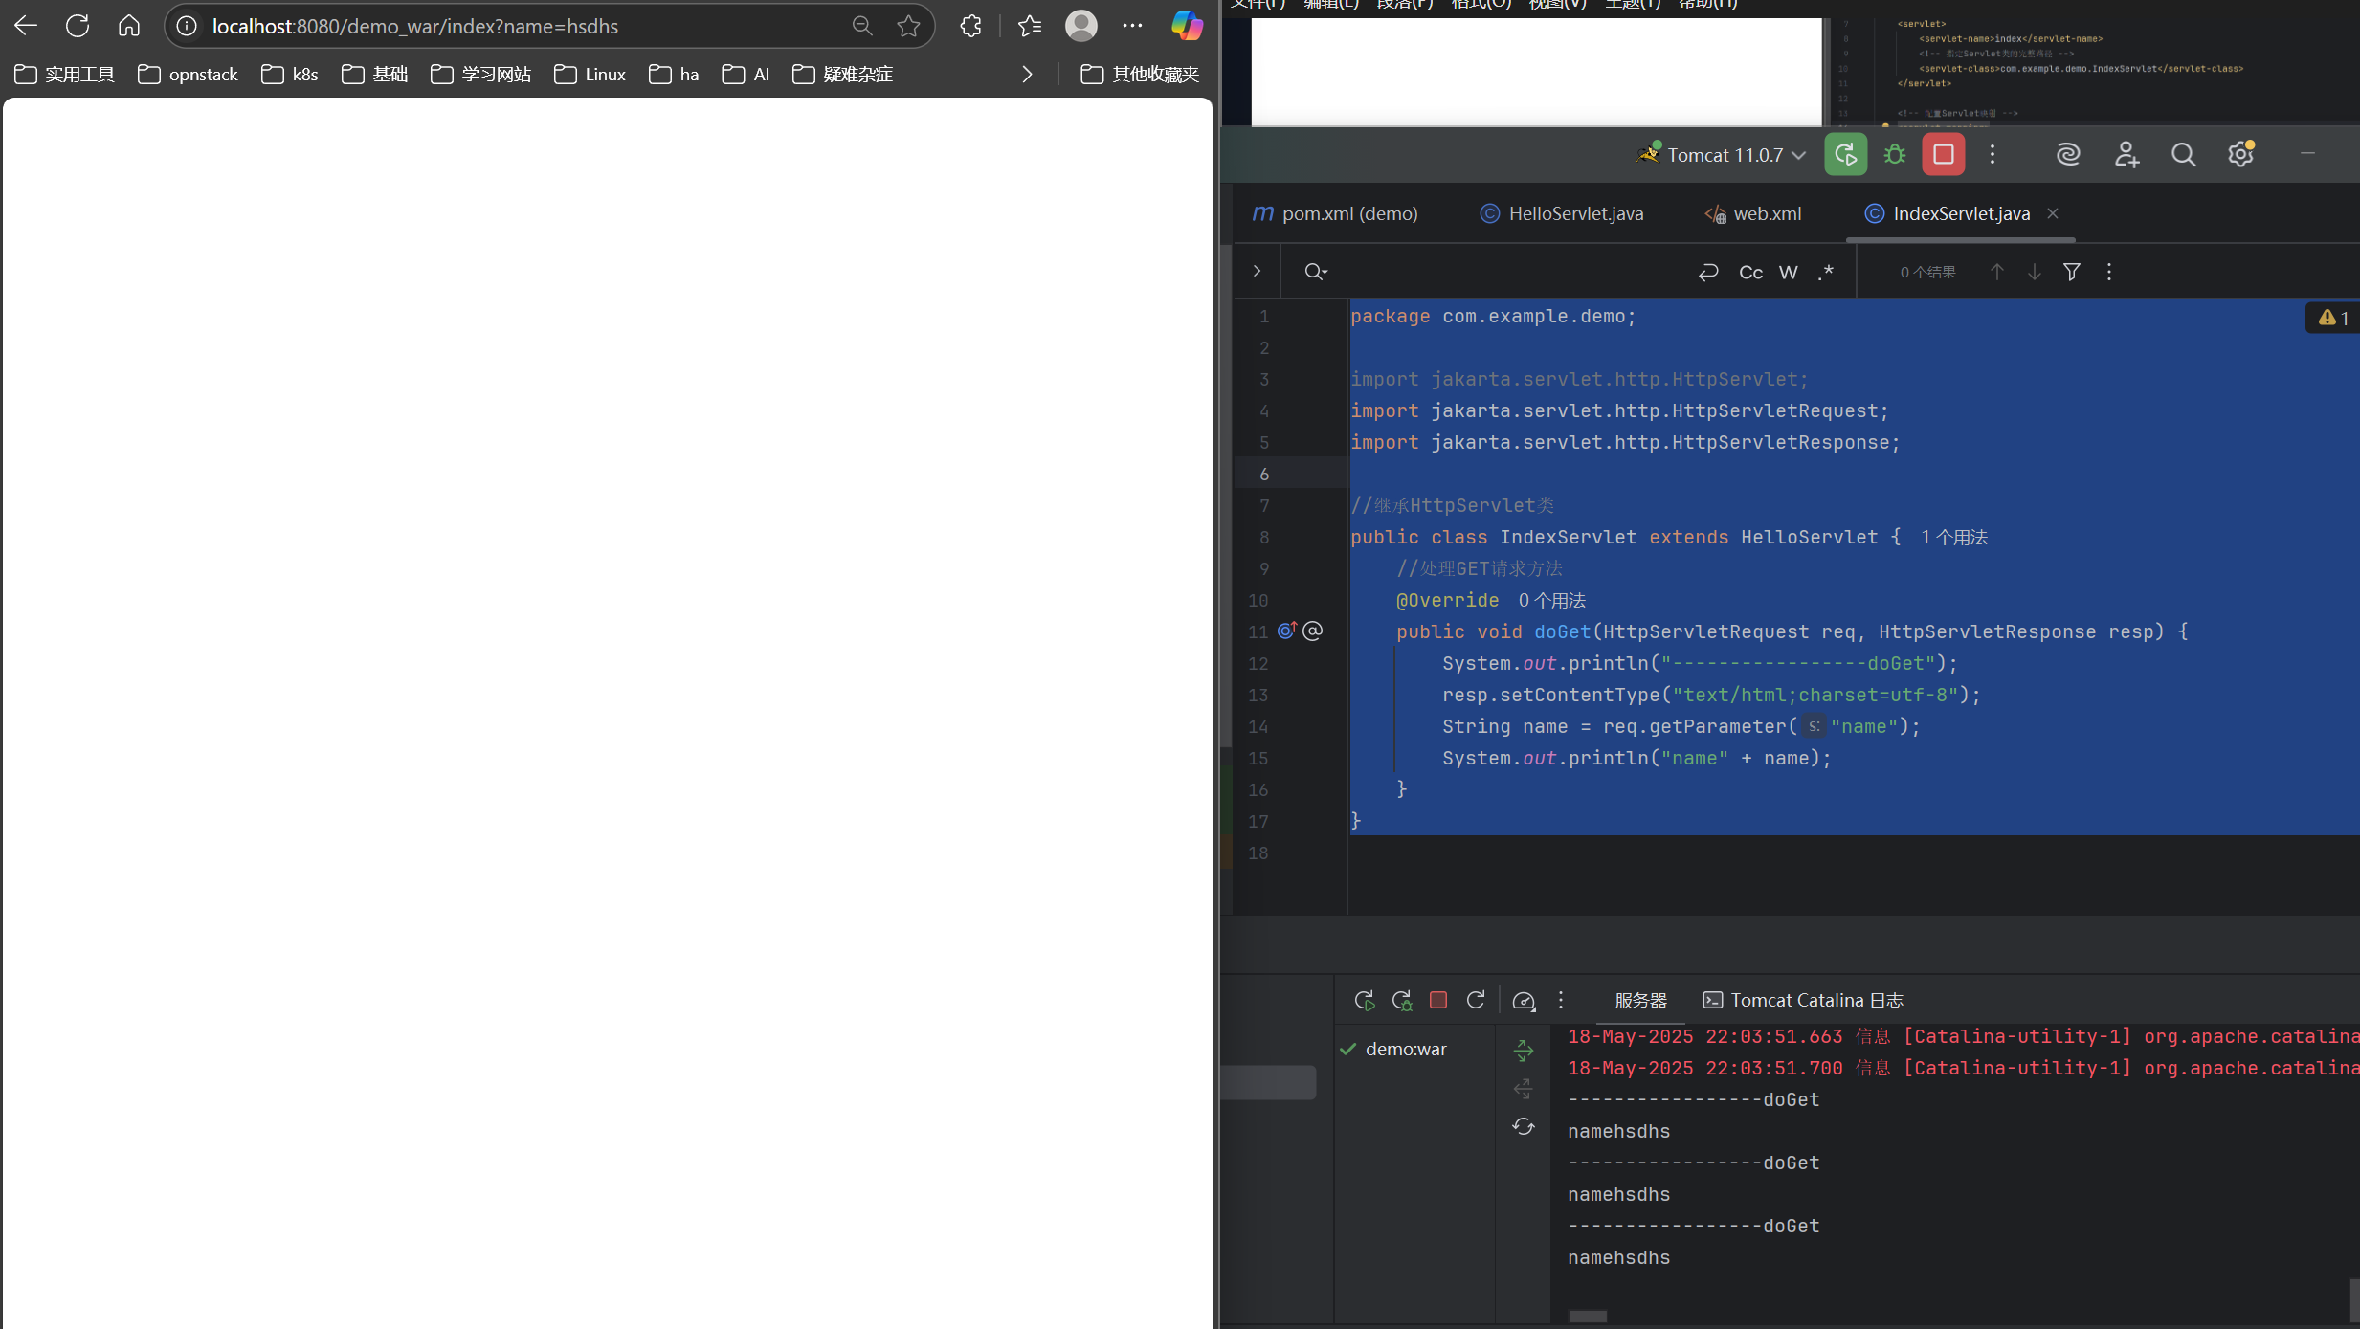The height and width of the screenshot is (1329, 2360).
Task: Open search history magnifier in find bar
Action: click(x=1316, y=272)
